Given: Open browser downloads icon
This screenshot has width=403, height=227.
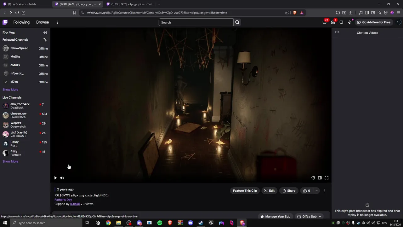Looking at the screenshot, I should pos(350,13).
